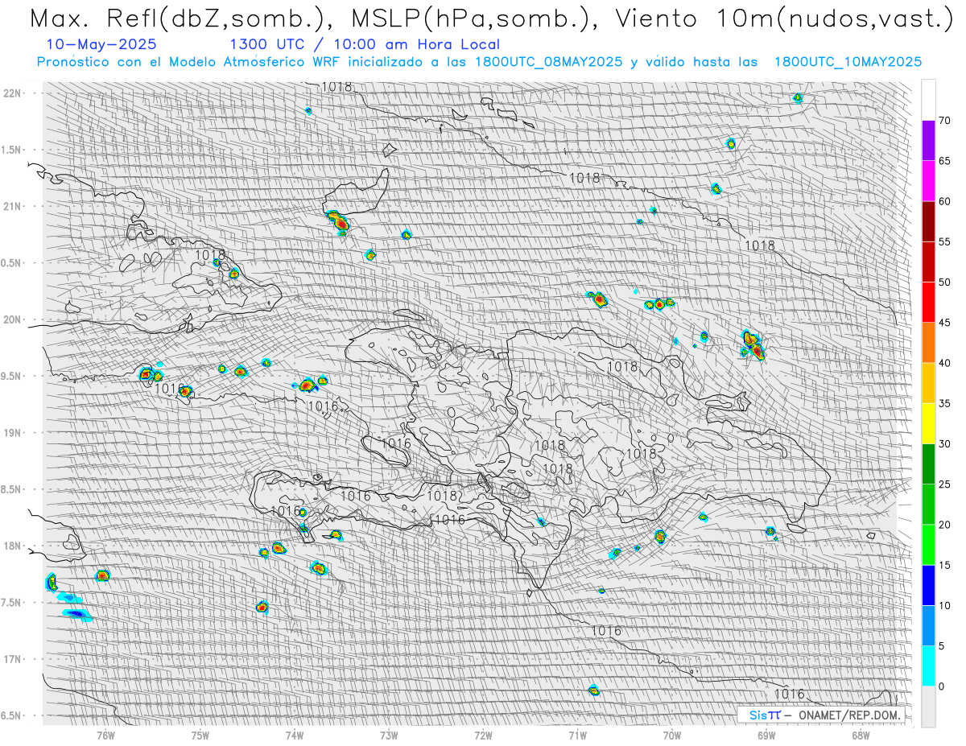Click the '1016' isobar label above the ONAMET credit
The height and width of the screenshot is (746, 966).
(789, 694)
